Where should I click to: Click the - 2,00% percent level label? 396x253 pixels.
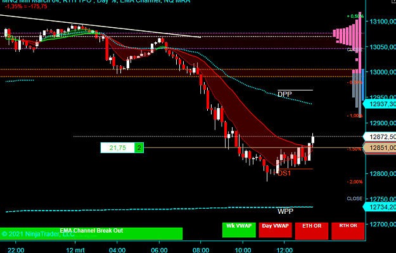click(355, 182)
